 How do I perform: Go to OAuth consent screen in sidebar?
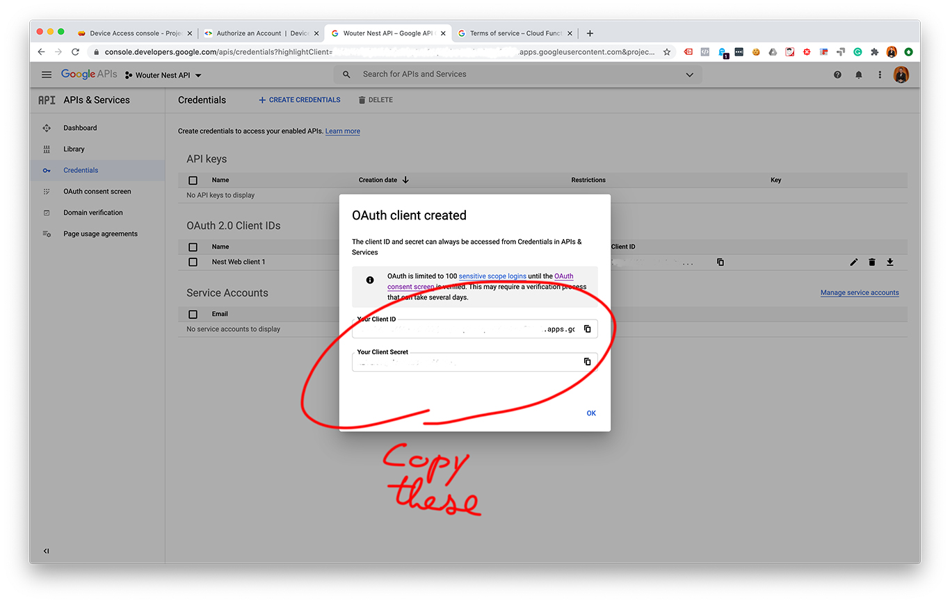97,191
